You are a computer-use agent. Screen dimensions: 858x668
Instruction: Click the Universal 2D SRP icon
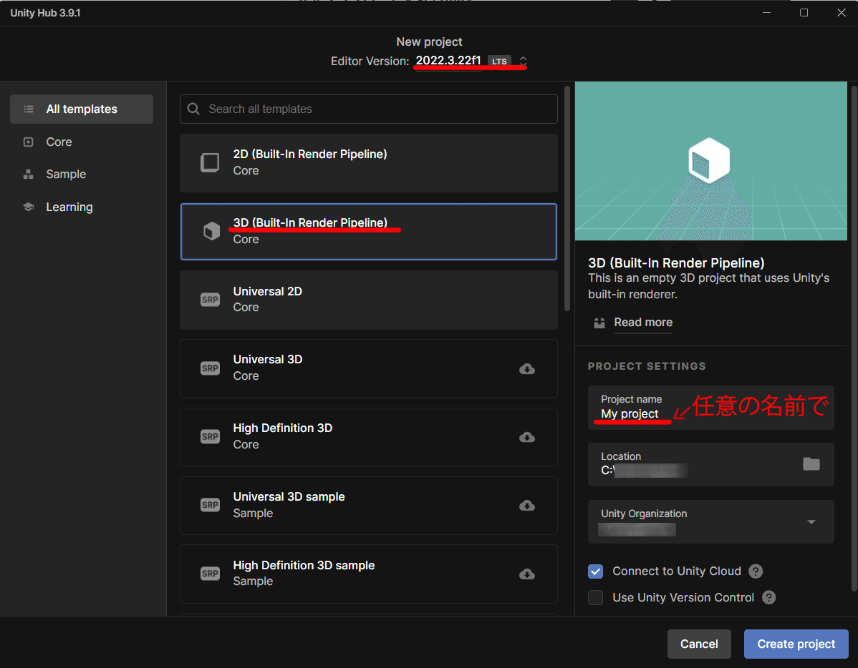tap(210, 300)
